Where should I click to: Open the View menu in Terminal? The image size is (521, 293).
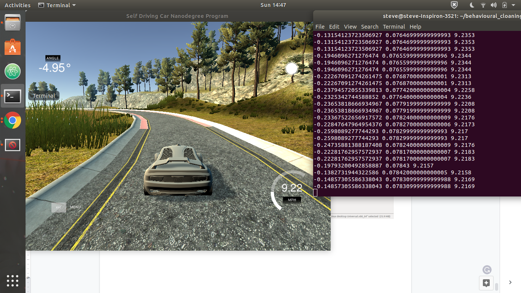coord(350,26)
